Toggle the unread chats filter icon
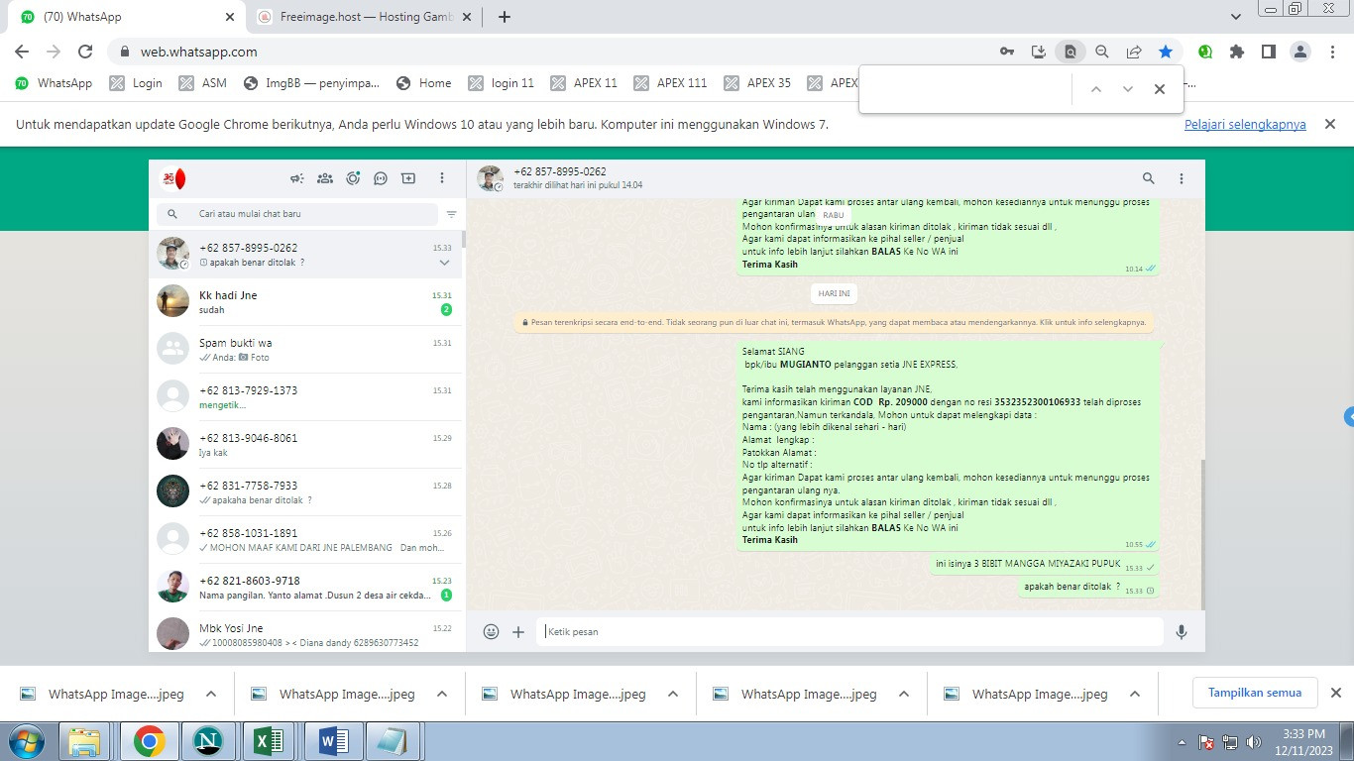This screenshot has height=761, width=1354. coord(451,214)
